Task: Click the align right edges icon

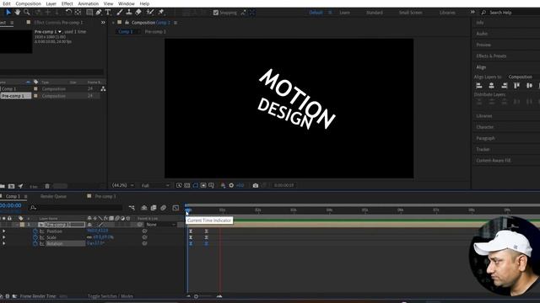Action: [x=505, y=86]
